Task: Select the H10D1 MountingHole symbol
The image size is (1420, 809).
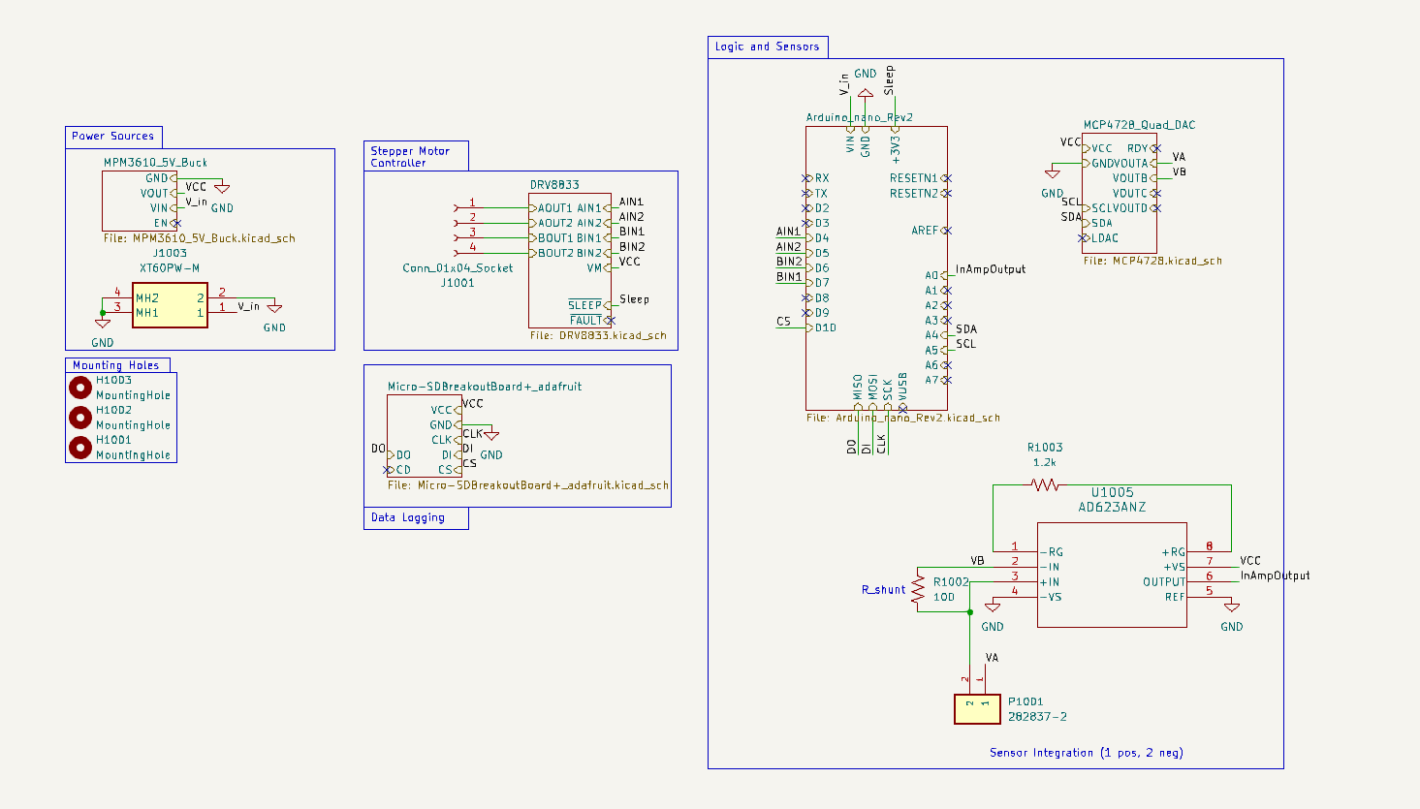Action: tap(80, 445)
